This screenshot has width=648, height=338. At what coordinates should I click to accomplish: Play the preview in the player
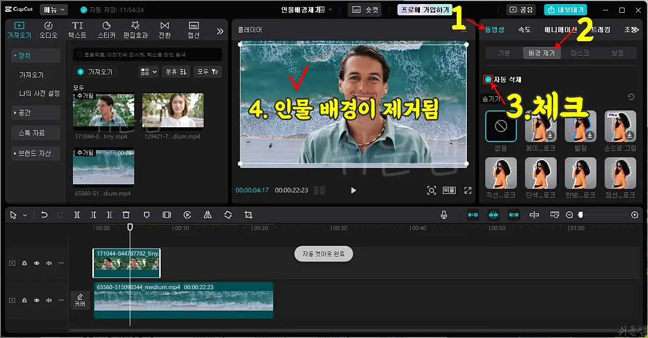(x=353, y=190)
